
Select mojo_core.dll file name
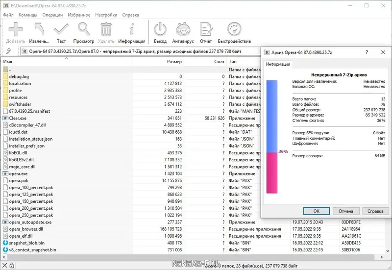point(22,167)
